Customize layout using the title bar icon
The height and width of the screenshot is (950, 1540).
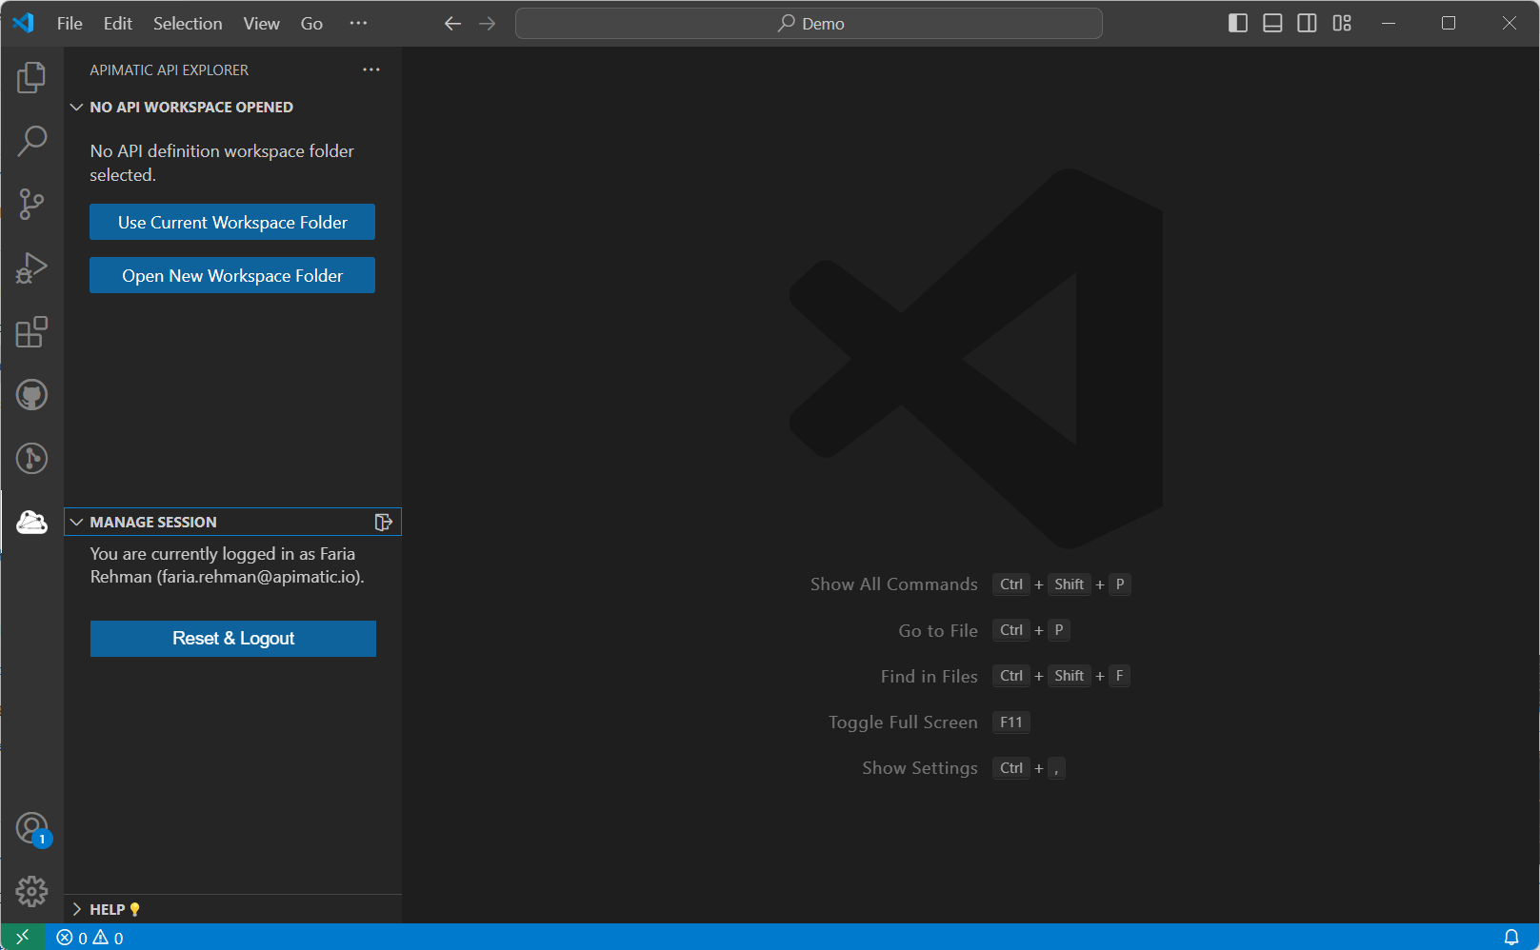[x=1342, y=24]
